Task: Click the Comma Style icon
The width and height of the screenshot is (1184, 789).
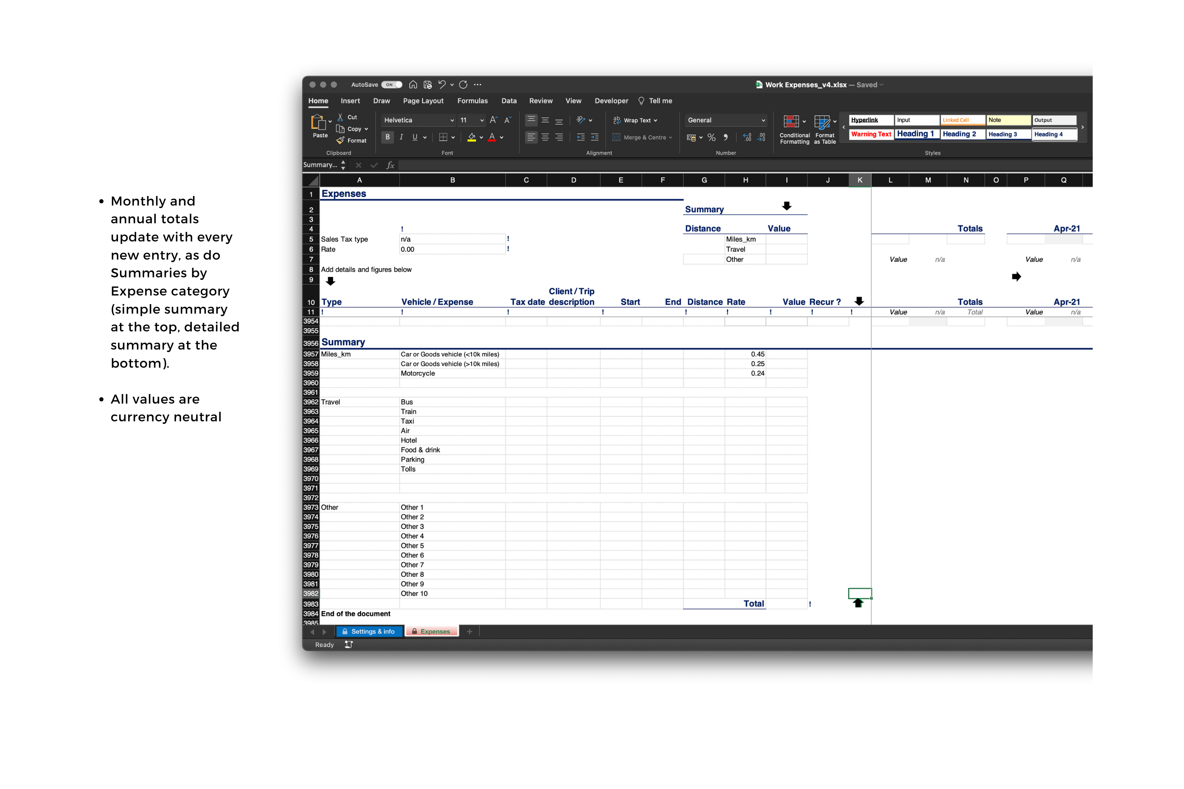Action: 725,137
